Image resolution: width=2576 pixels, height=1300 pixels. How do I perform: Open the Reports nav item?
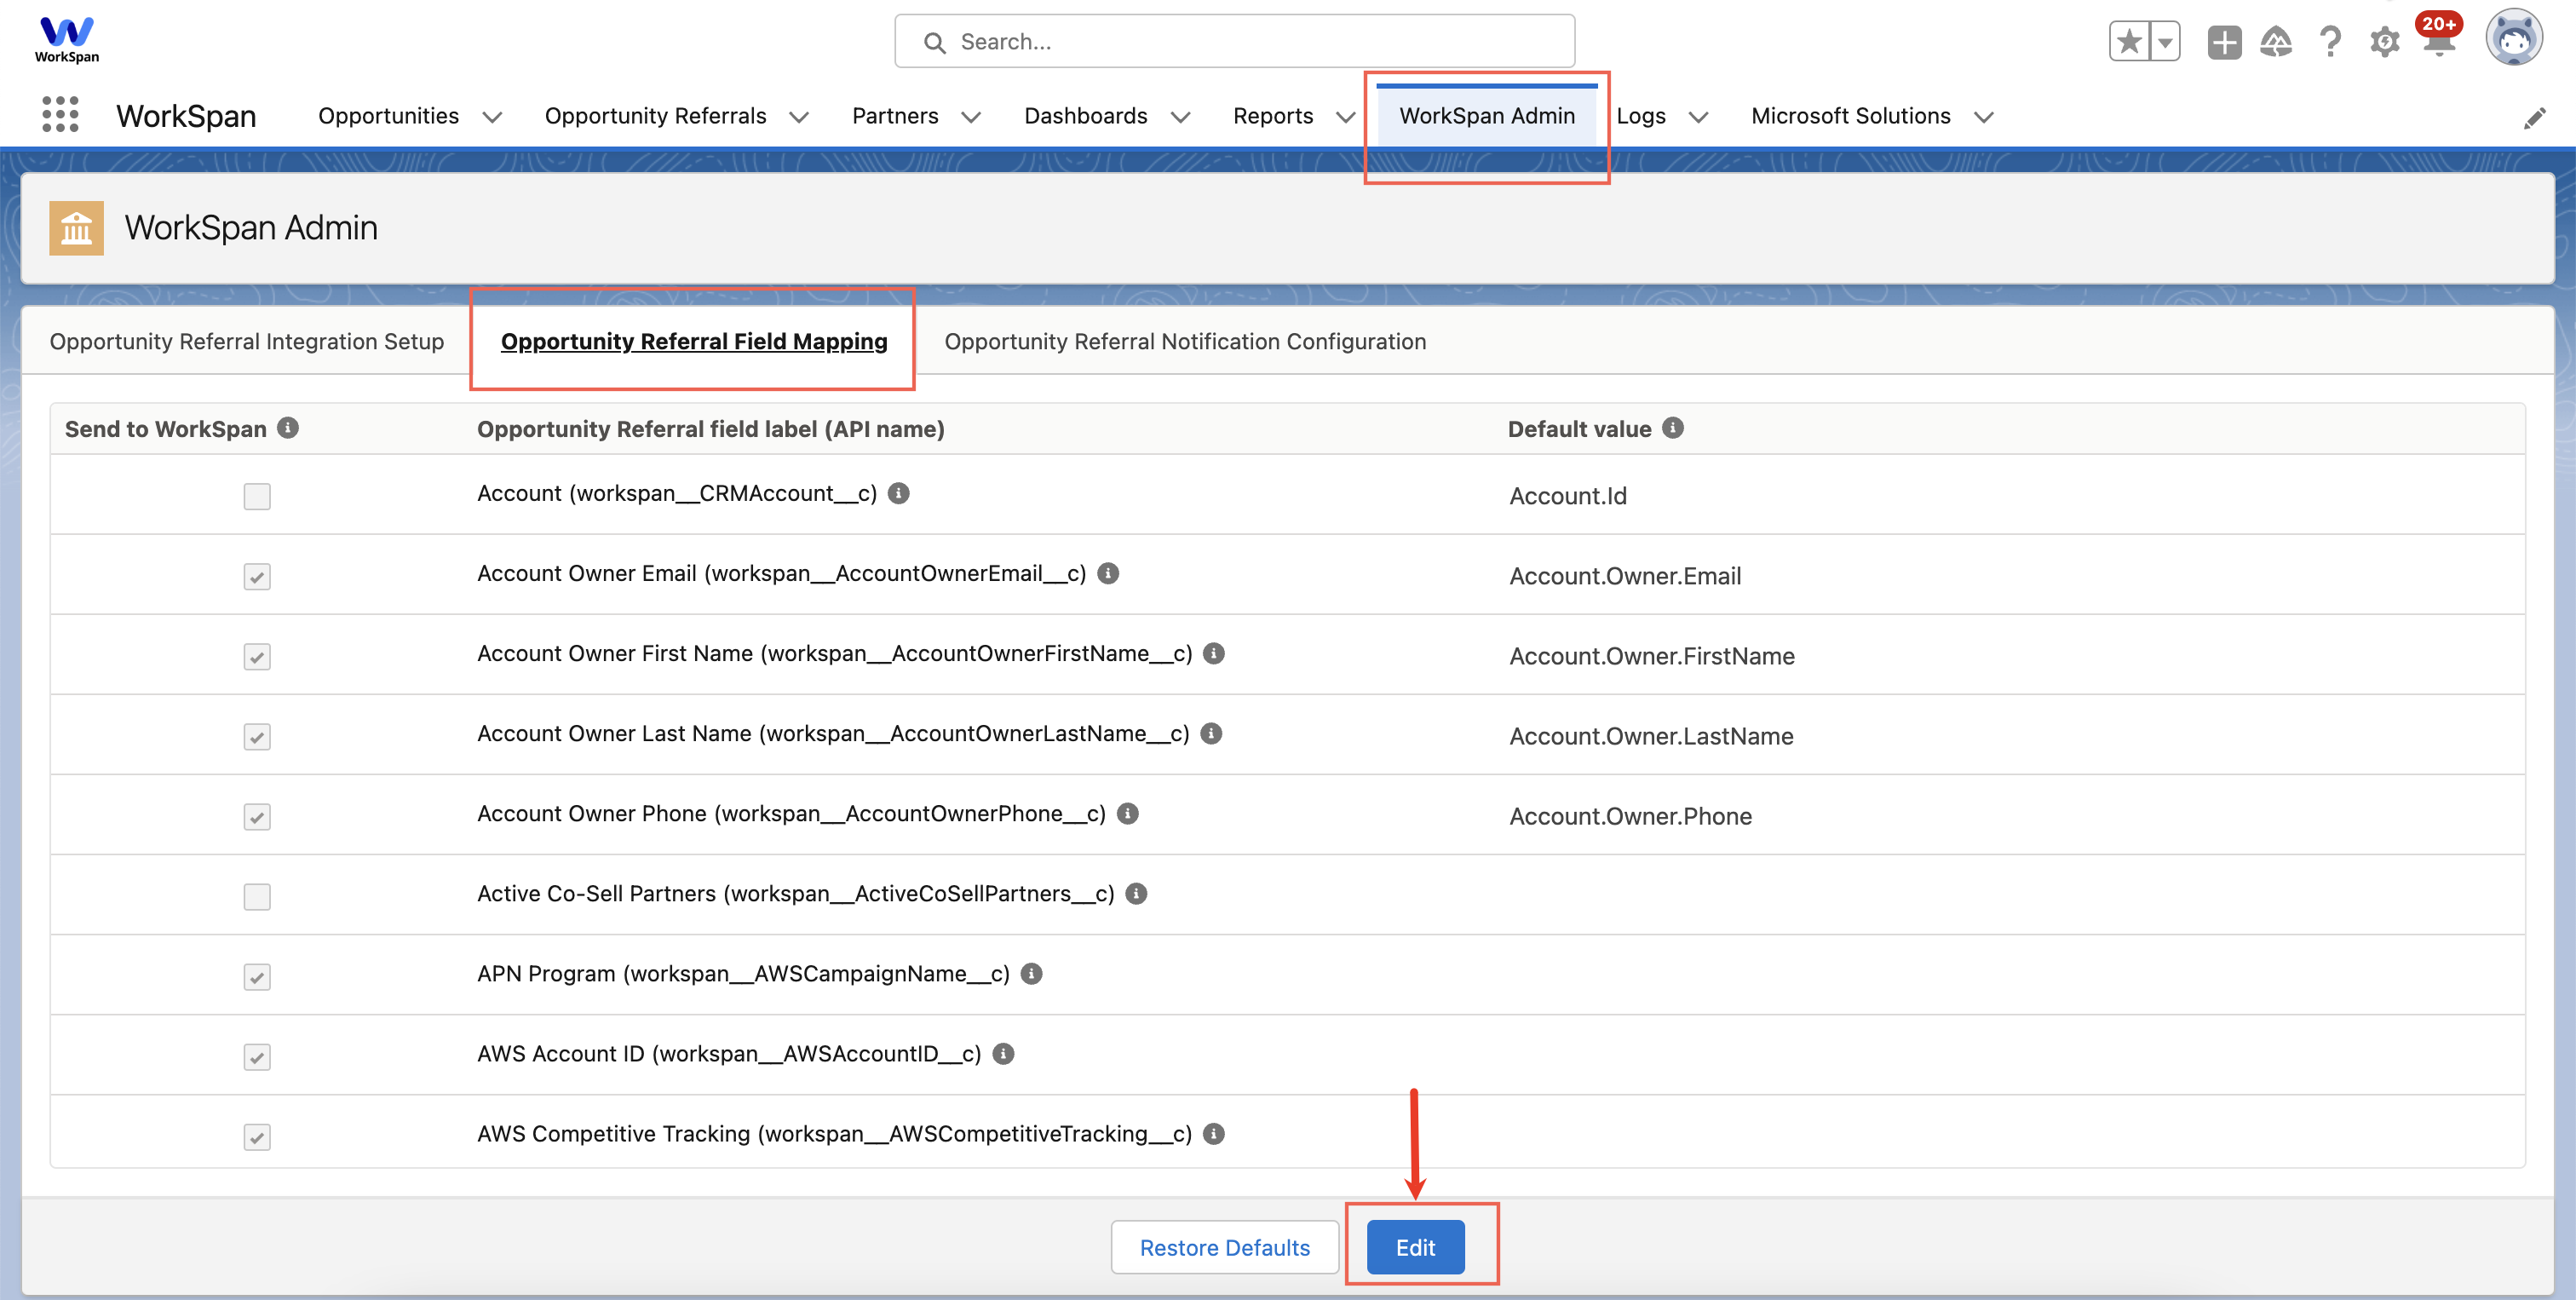(x=1273, y=116)
